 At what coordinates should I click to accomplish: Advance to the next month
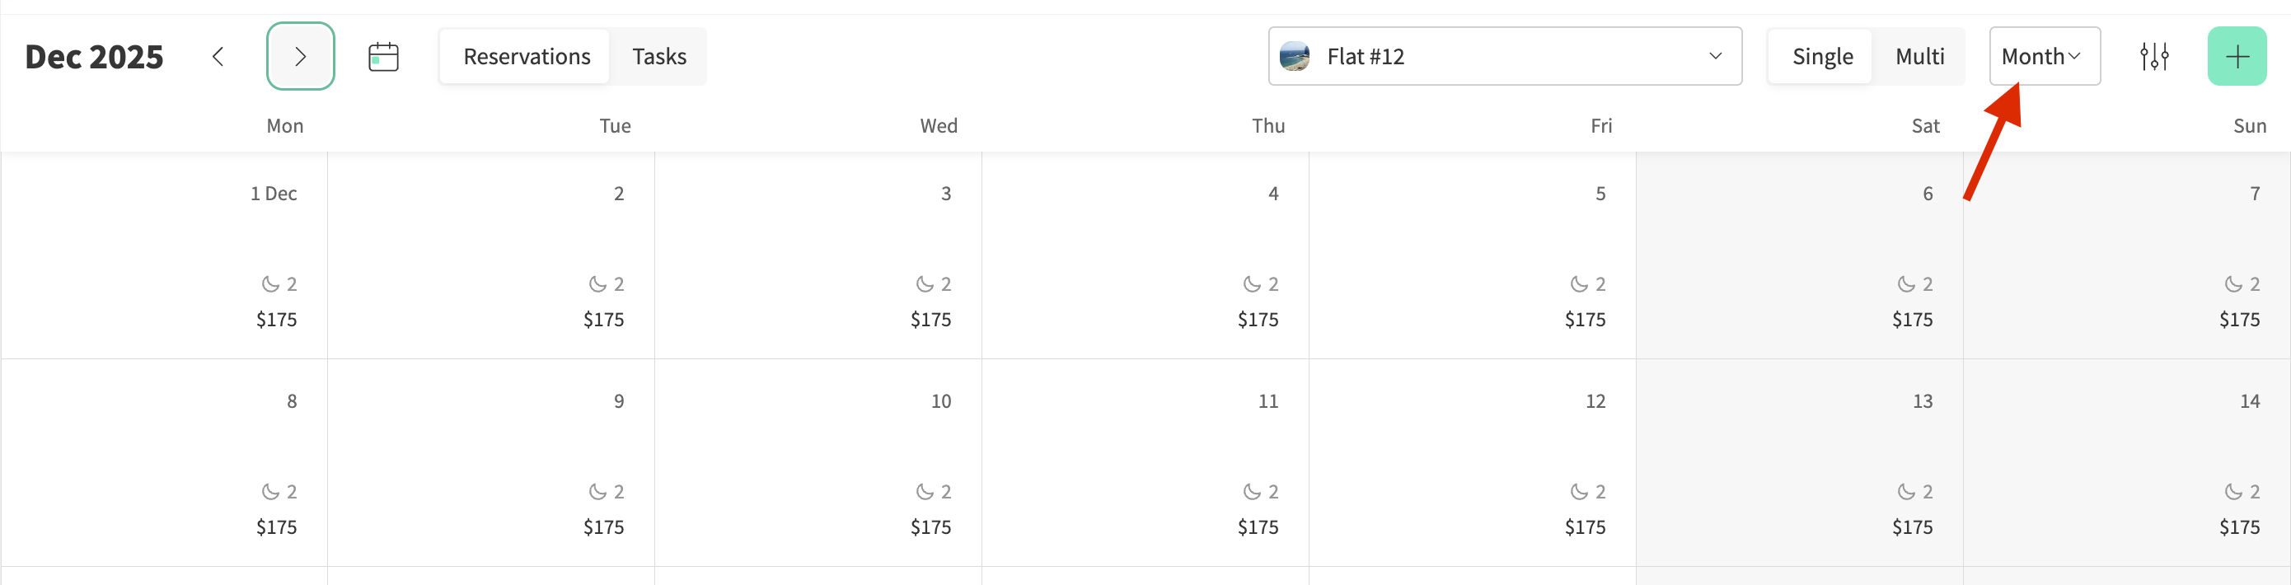[x=301, y=57]
